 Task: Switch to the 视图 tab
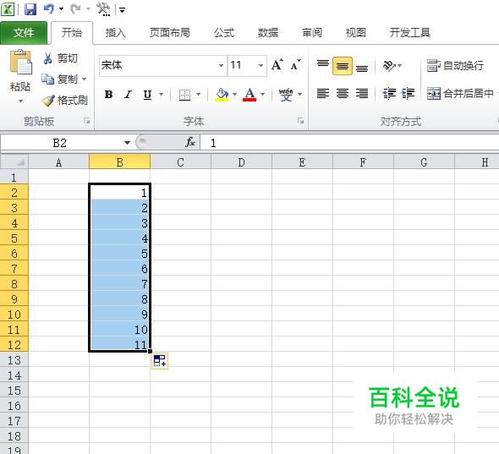pos(355,33)
